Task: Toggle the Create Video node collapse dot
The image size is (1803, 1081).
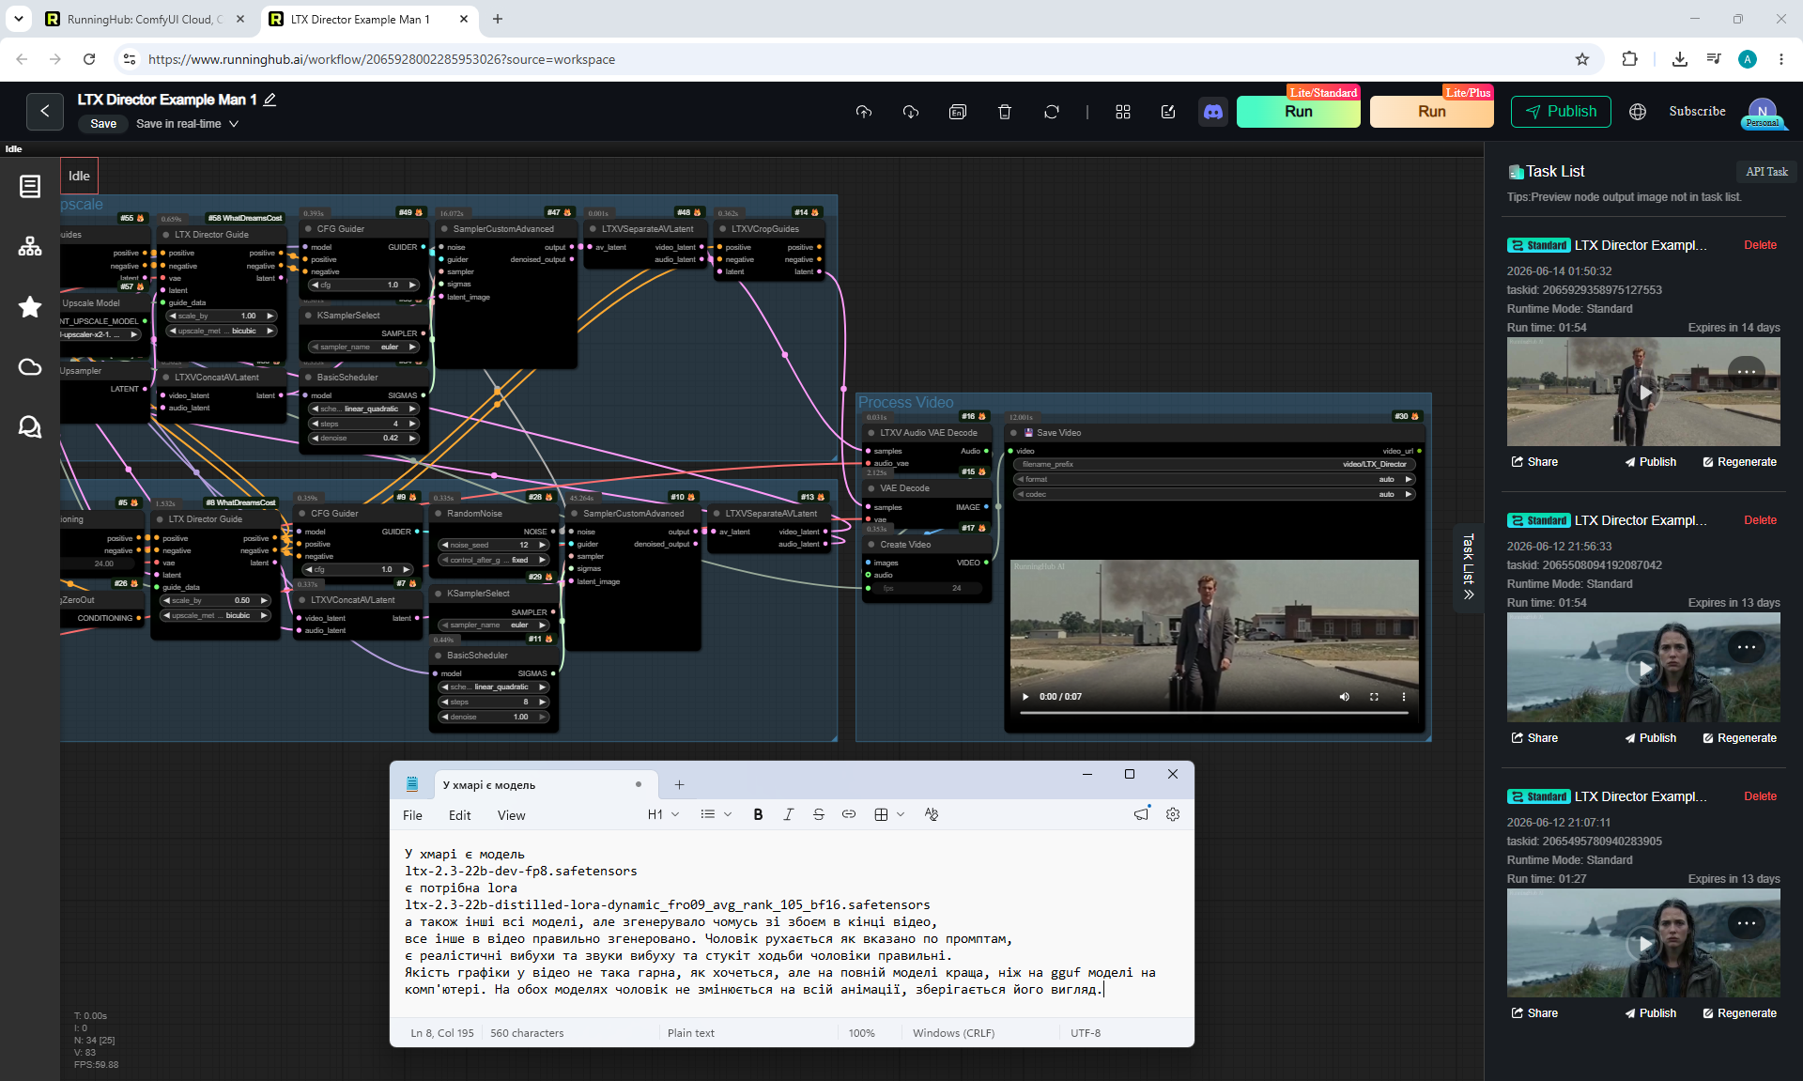Action: (x=870, y=545)
